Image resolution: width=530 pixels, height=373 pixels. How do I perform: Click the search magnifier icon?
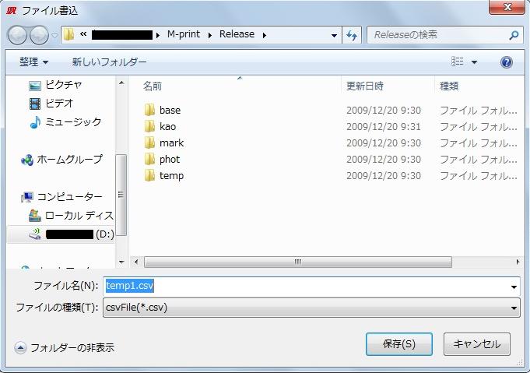click(x=514, y=35)
